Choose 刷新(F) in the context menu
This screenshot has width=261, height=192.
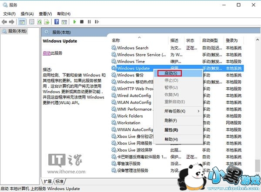click(178, 120)
